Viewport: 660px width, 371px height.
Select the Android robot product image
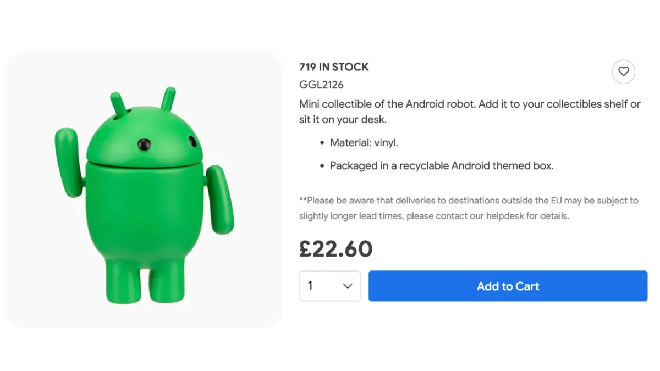144,190
